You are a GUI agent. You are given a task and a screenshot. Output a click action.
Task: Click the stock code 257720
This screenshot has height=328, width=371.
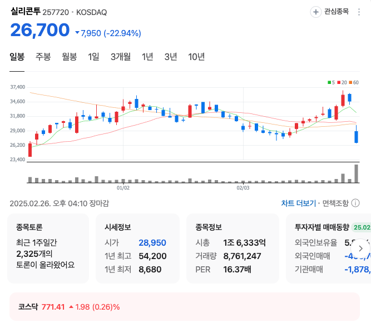click(x=56, y=12)
